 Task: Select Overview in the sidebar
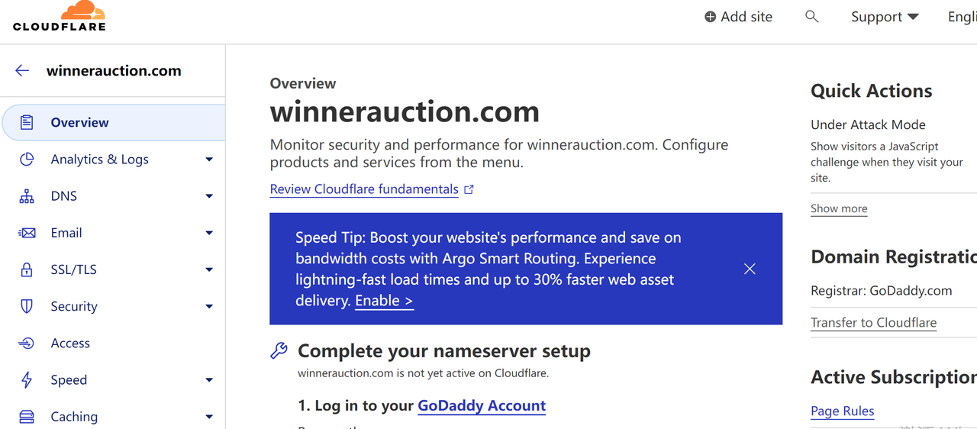point(79,123)
